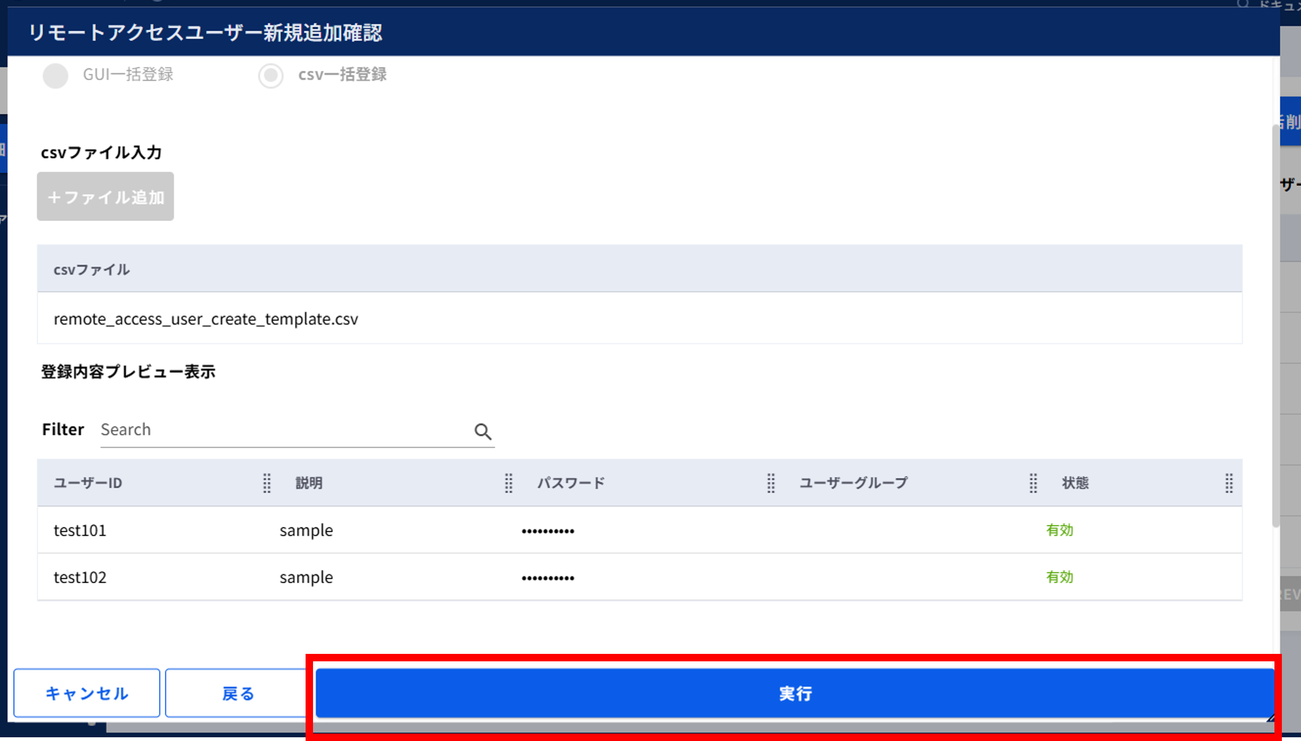The image size is (1301, 741).
Task: Select the GUI一括登録 radio button
Action: 55,75
